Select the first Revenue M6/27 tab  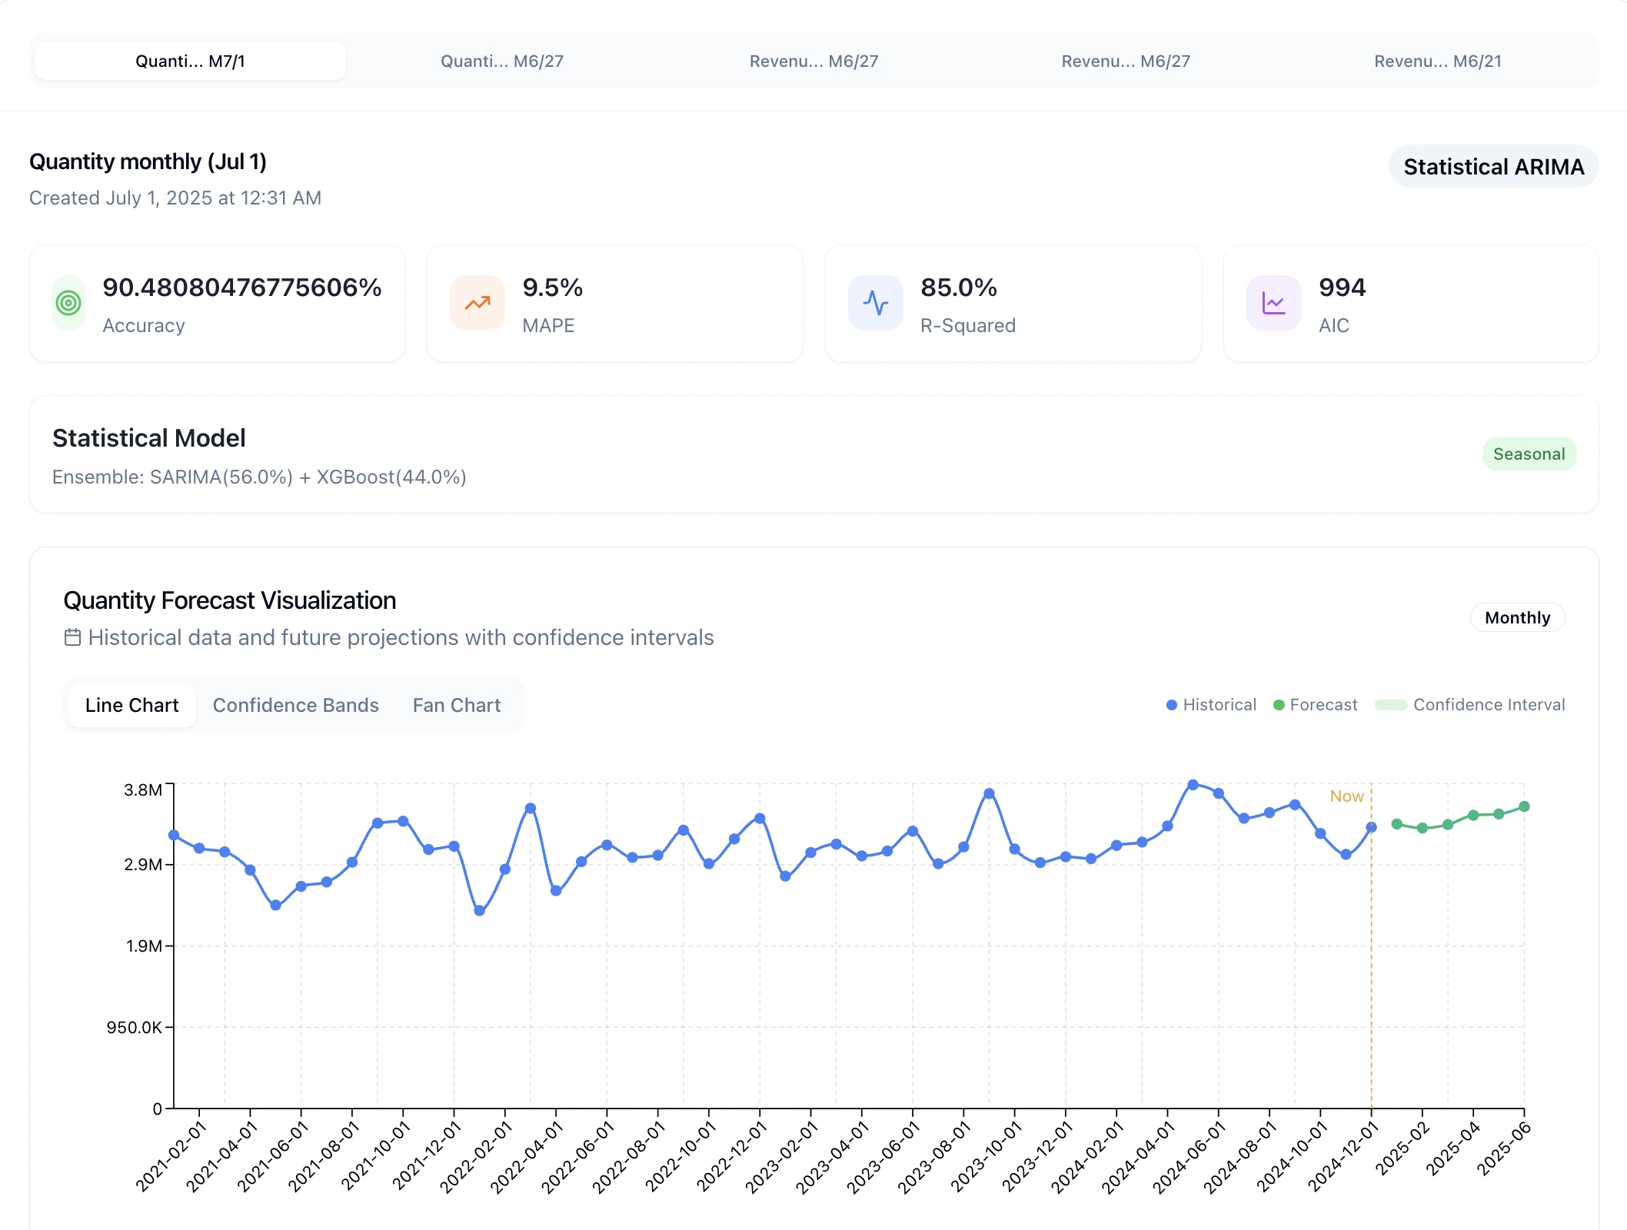pyautogui.click(x=814, y=61)
